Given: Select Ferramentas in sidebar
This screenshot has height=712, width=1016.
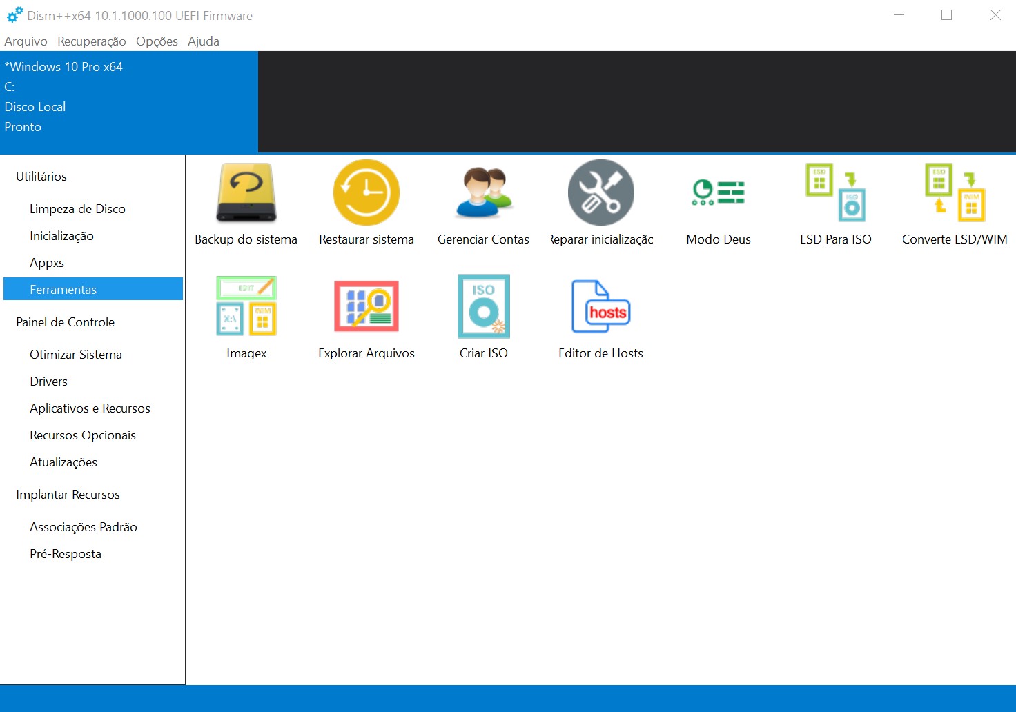Looking at the screenshot, I should pos(93,289).
